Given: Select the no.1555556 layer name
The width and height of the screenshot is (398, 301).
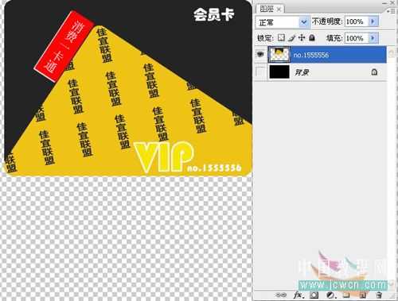Looking at the screenshot, I should click(x=311, y=55).
